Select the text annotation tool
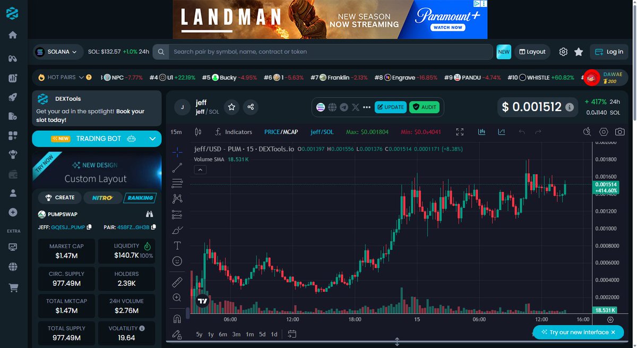Viewport: 637px width, 348px height. point(177,246)
